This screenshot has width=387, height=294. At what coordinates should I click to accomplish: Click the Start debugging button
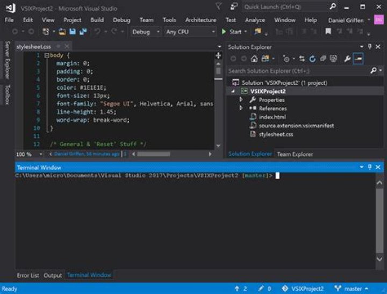coord(232,32)
